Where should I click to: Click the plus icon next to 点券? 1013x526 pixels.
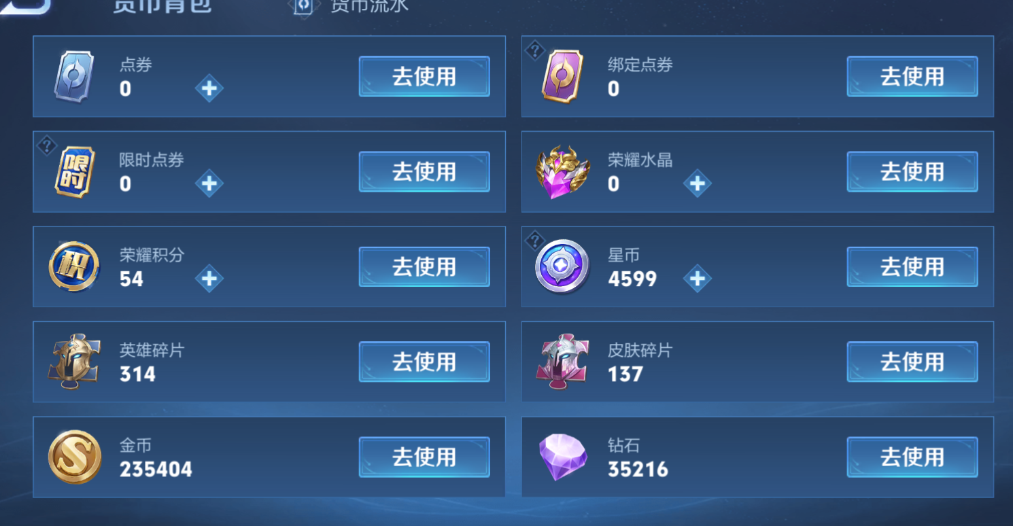209,88
